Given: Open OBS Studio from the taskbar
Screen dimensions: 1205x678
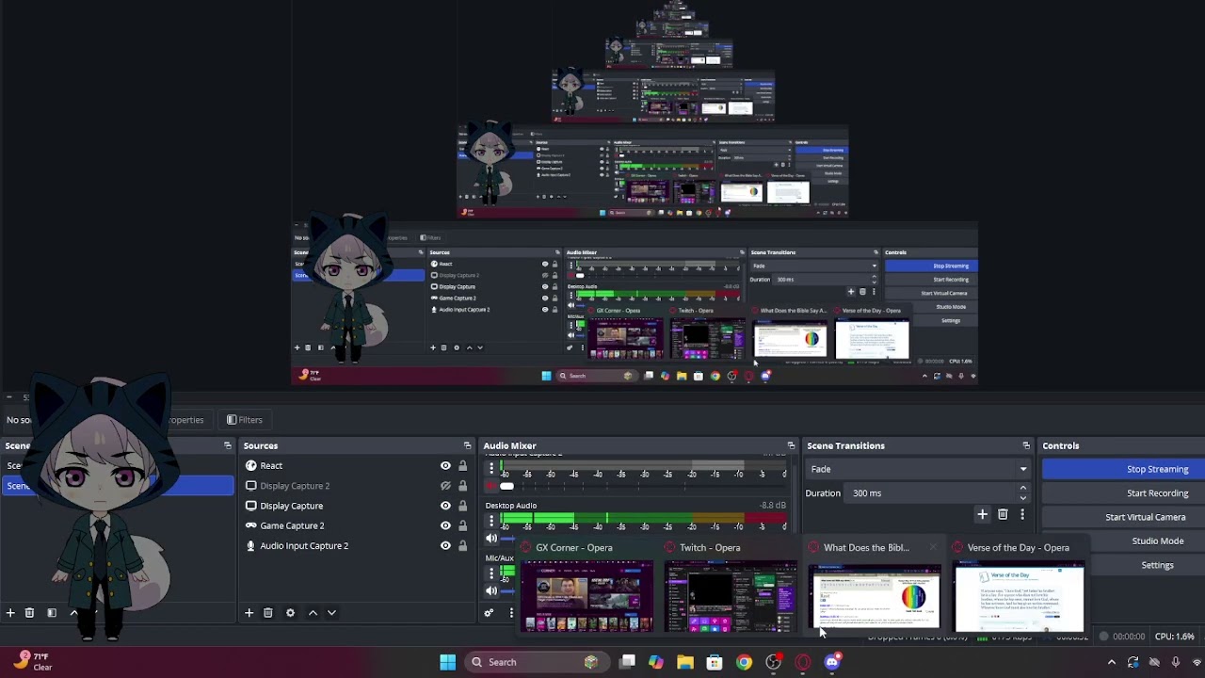Looking at the screenshot, I should [x=773, y=662].
